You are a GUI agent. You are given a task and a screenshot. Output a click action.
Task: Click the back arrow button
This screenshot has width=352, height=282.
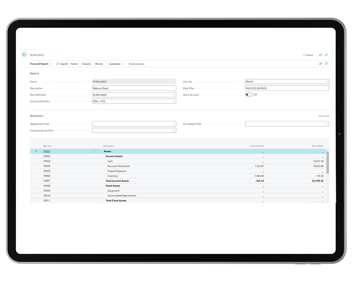click(24, 55)
